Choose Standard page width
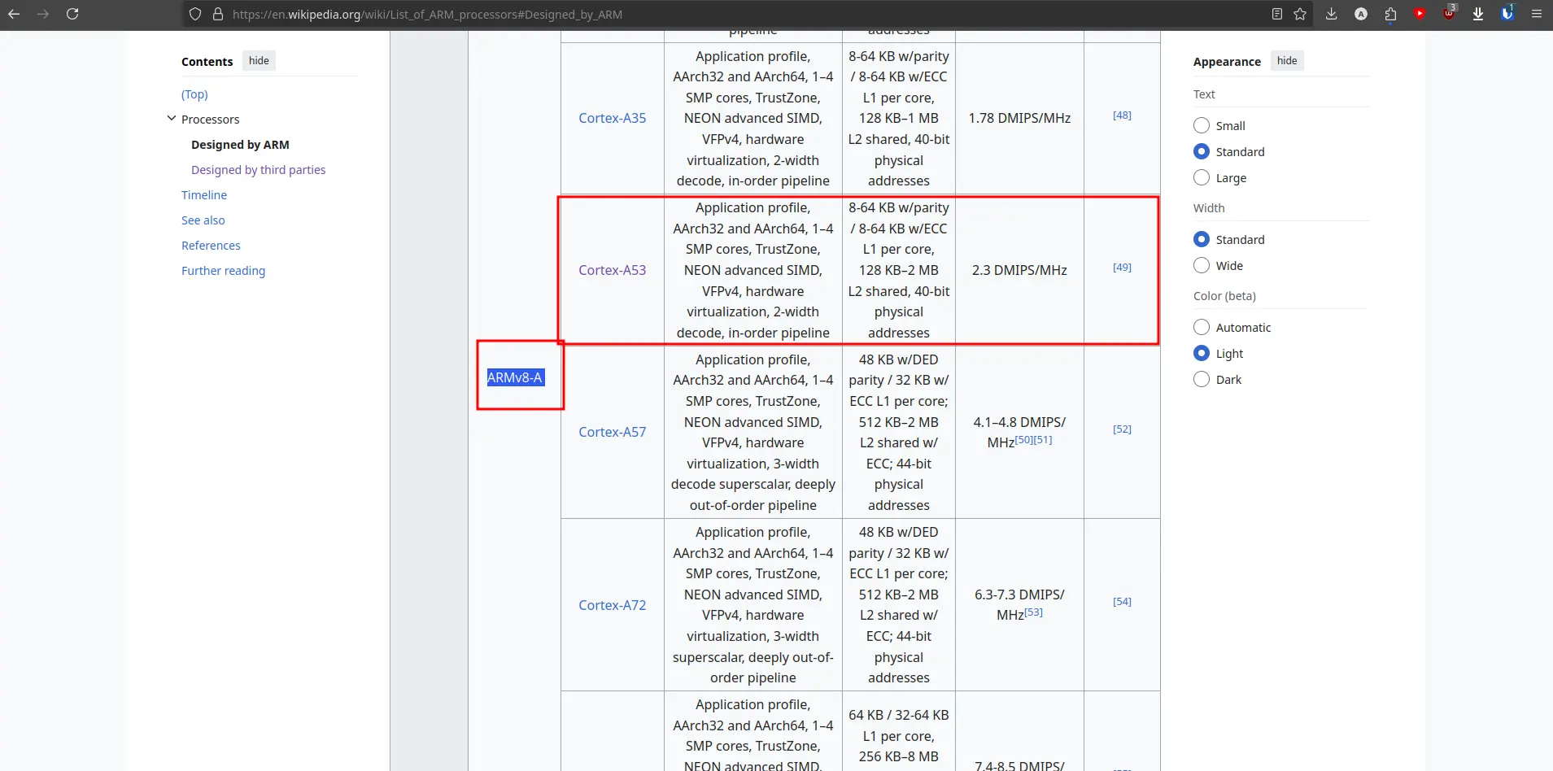Viewport: 1553px width, 771px height. tap(1202, 239)
